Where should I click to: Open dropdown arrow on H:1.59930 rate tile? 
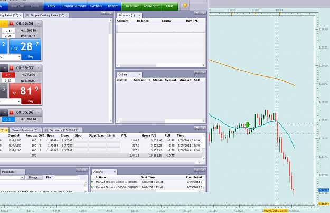click(5, 113)
